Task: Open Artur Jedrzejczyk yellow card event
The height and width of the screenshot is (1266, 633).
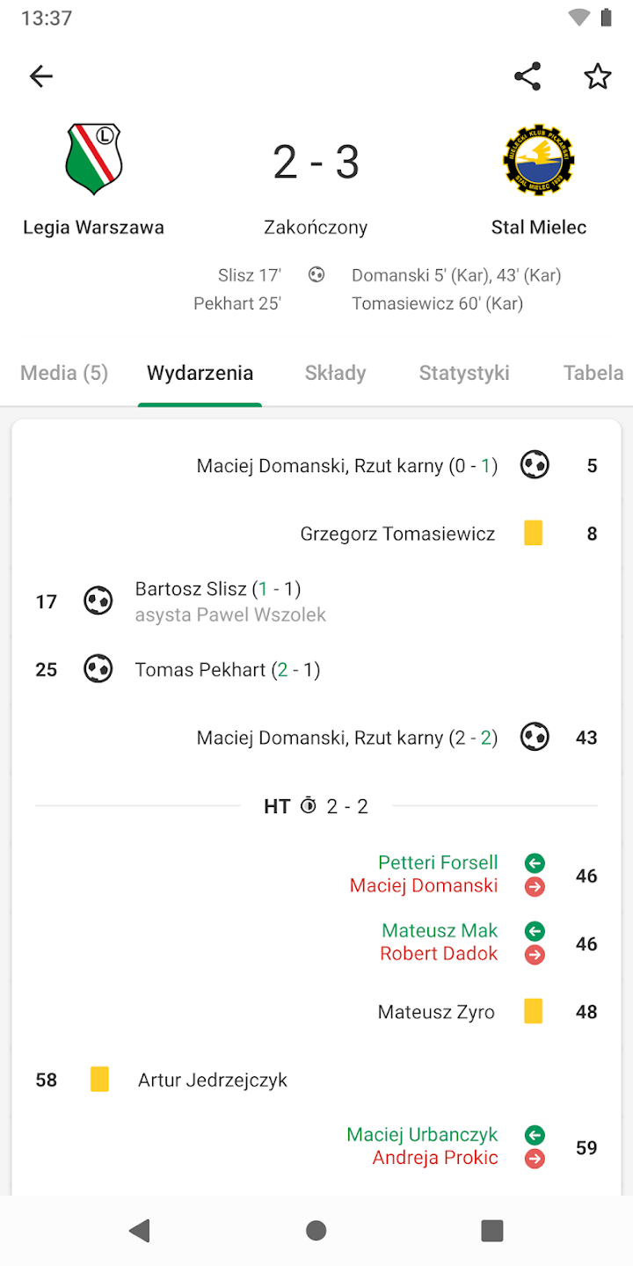Action: pyautogui.click(x=212, y=1080)
